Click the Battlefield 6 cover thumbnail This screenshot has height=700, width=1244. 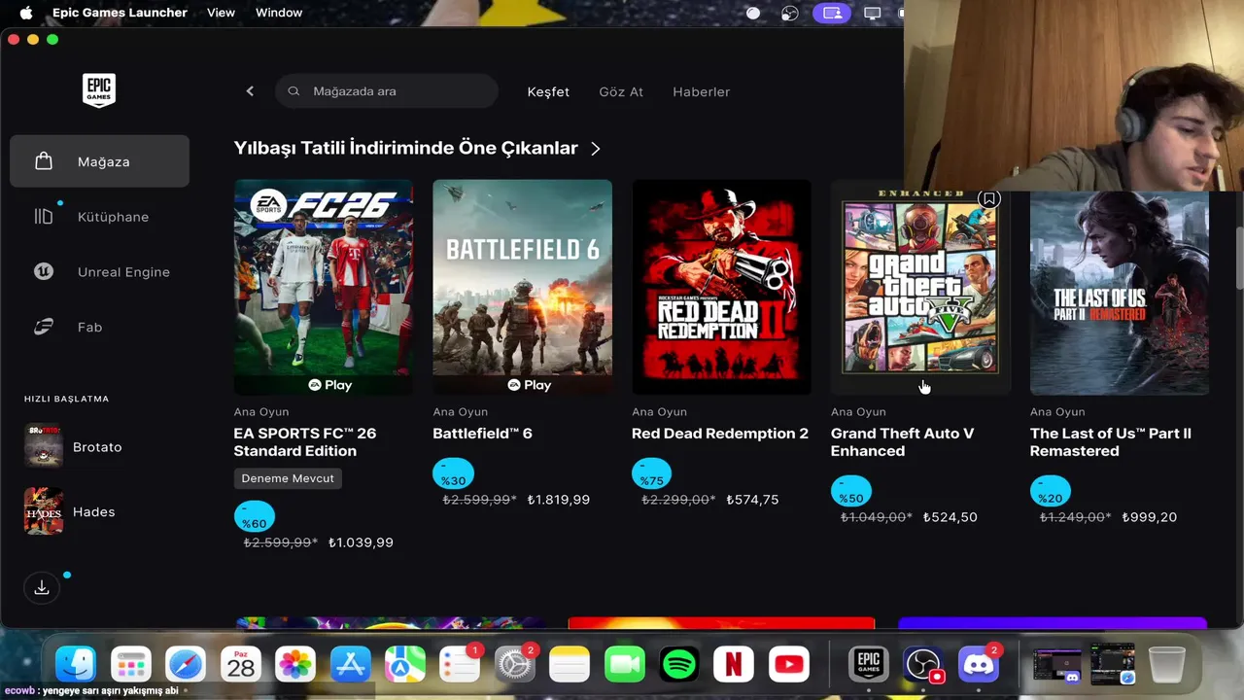coord(522,287)
